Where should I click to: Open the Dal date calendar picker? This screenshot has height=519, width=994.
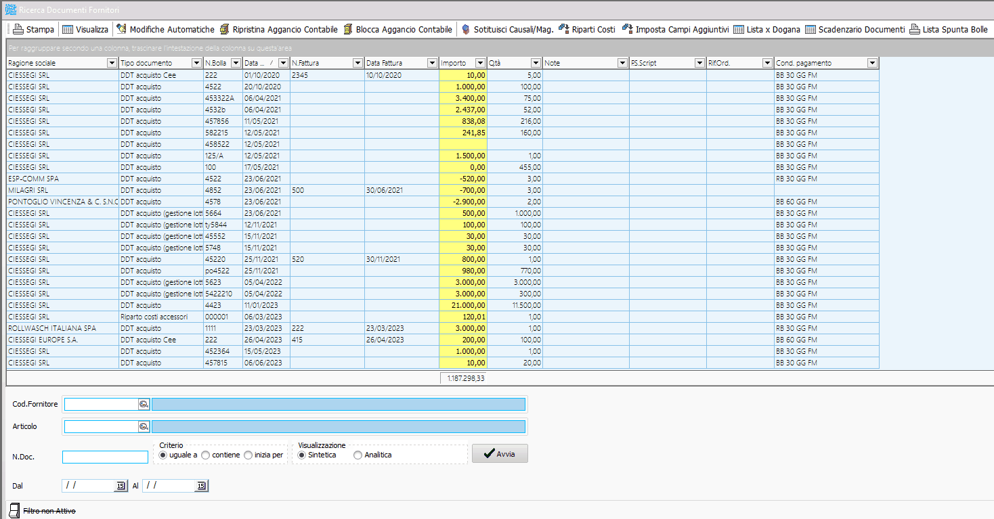(x=121, y=486)
